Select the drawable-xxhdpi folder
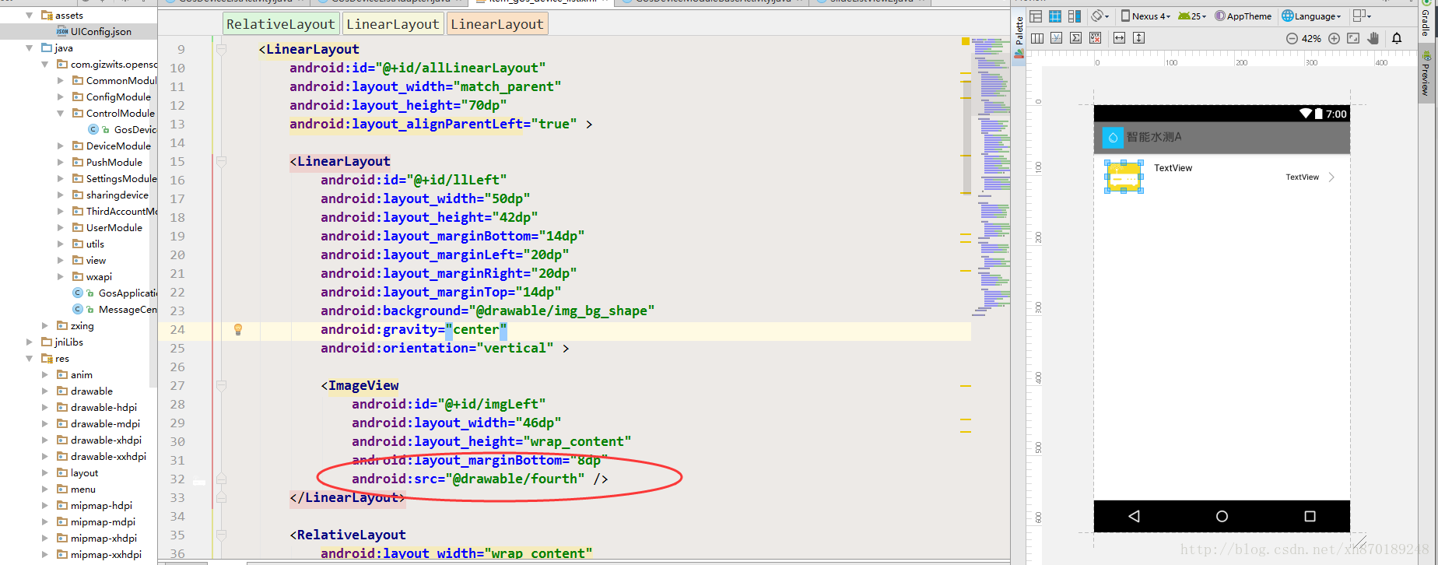The width and height of the screenshot is (1438, 565). coord(101,457)
